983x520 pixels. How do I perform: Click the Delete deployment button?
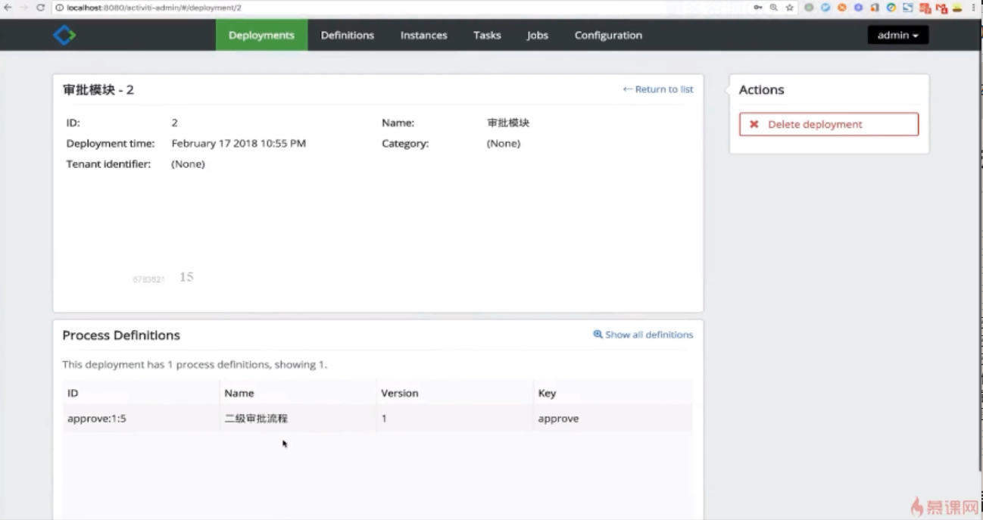[829, 124]
